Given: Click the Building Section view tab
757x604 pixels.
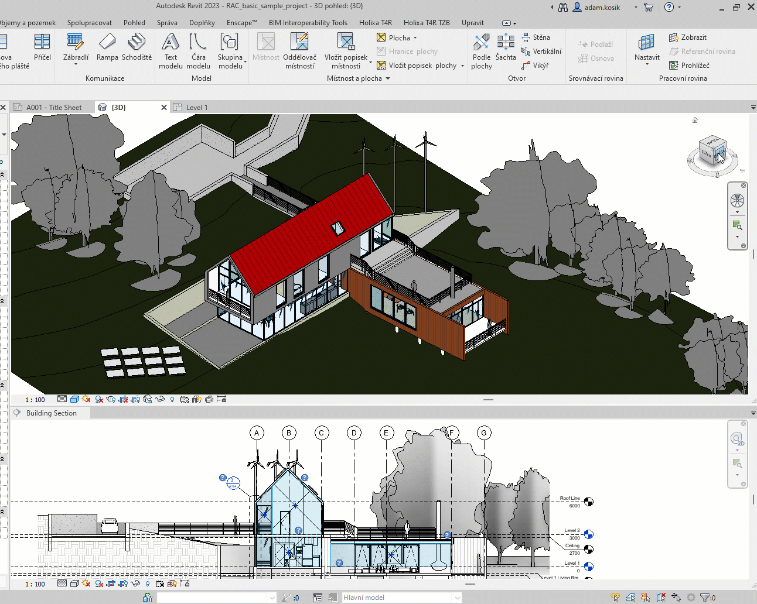Looking at the screenshot, I should (52, 413).
